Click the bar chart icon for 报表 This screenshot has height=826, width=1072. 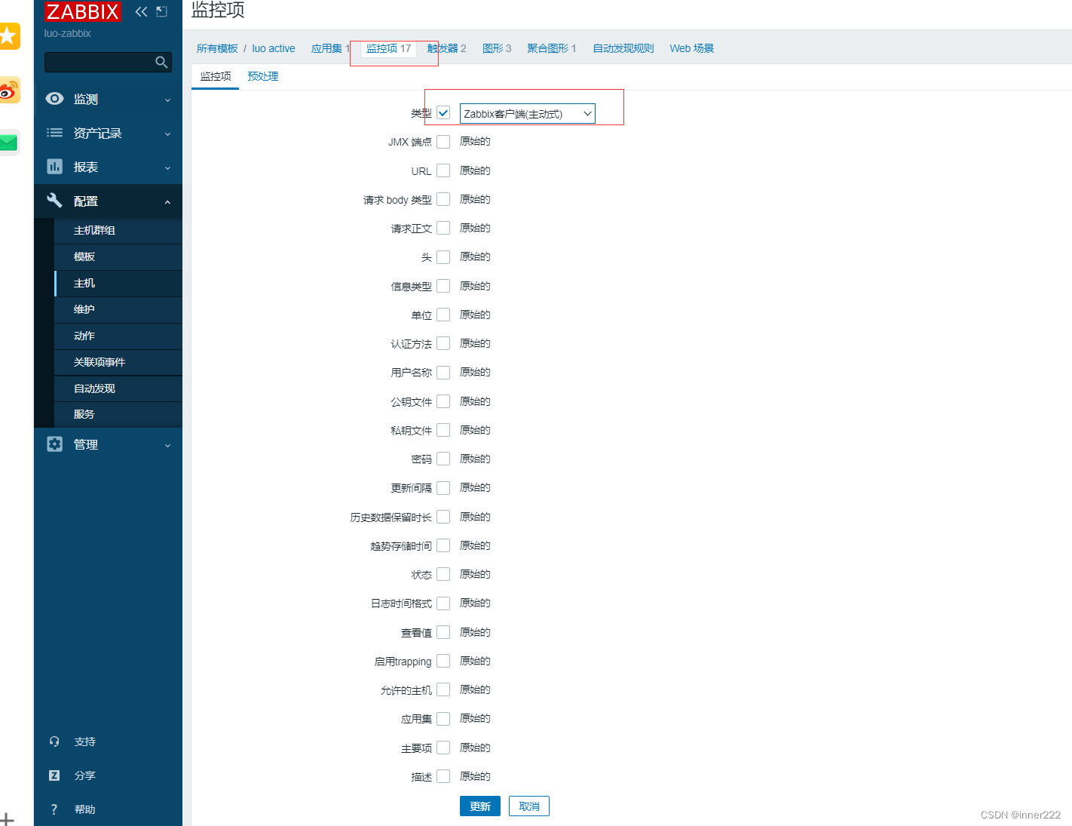(54, 167)
